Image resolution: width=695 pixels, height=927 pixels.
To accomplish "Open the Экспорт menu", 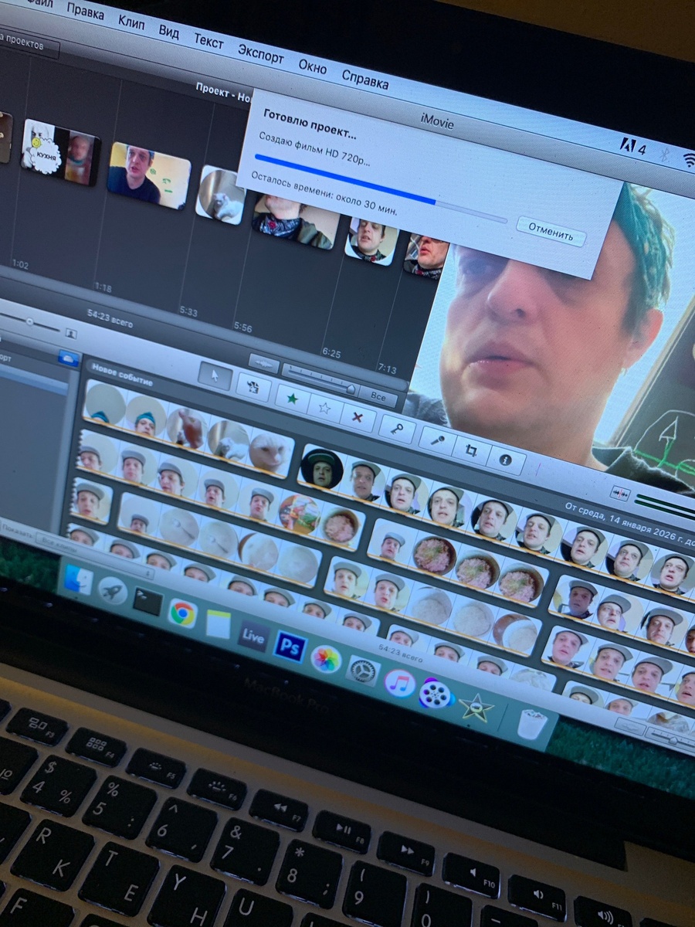I will (261, 53).
